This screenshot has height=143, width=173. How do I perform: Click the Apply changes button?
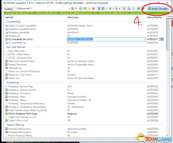(158, 9)
